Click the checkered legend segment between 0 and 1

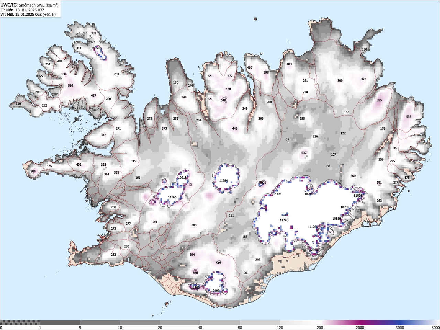click(20, 322)
